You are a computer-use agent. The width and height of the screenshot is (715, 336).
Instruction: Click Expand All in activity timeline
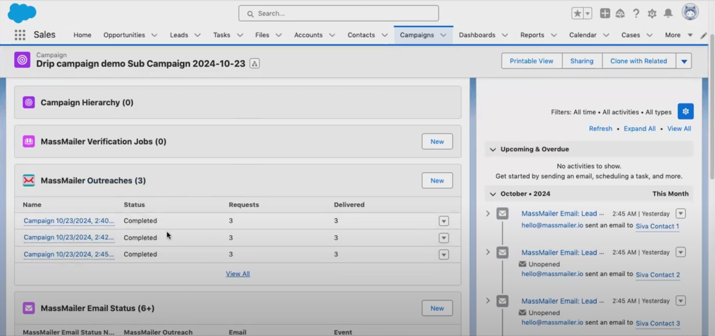click(x=639, y=129)
